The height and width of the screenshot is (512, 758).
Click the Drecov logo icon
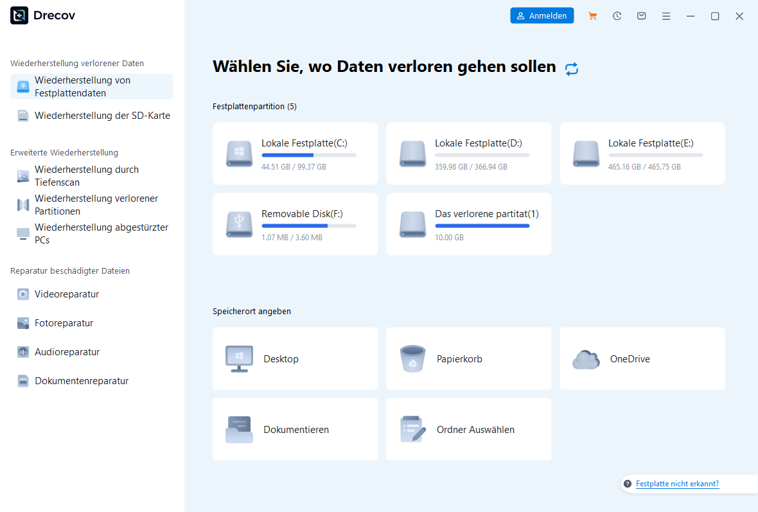(19, 15)
